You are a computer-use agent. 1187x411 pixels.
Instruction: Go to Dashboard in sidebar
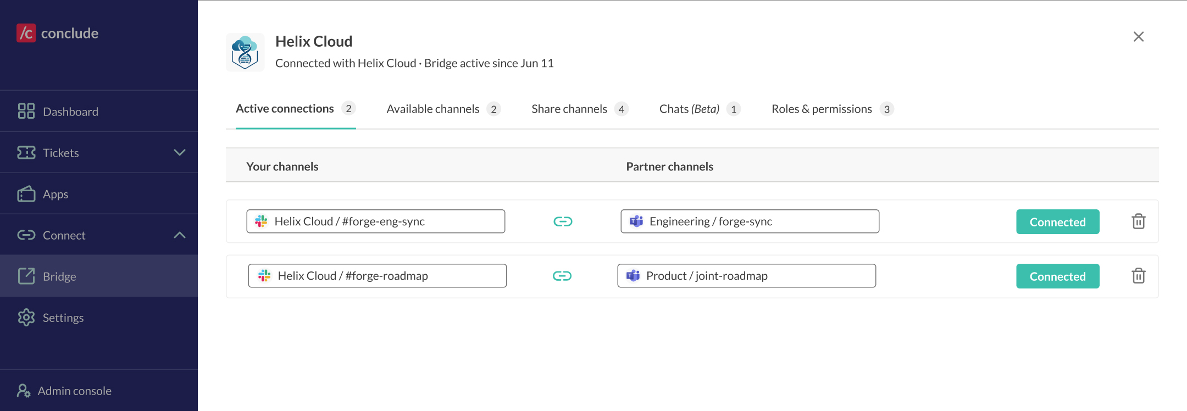(99, 111)
